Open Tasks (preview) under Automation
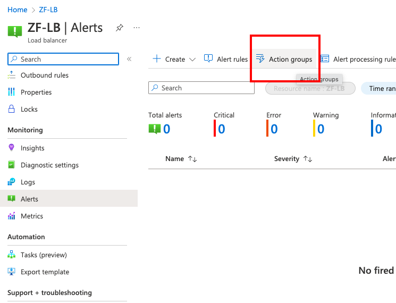Screen dimensions: 396x303 44,255
